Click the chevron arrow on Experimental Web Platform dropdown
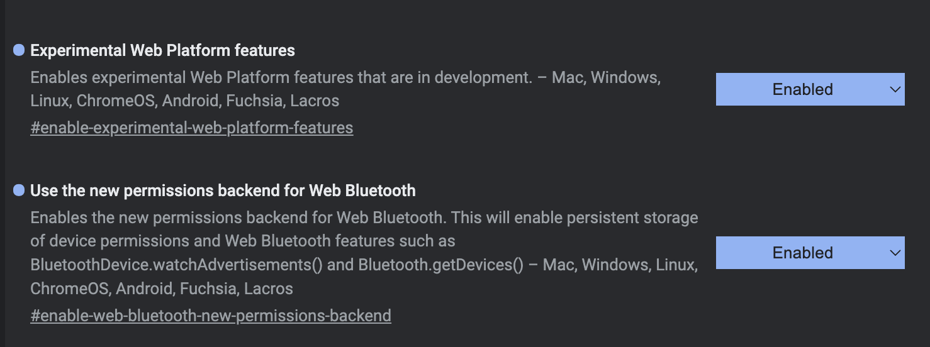The image size is (930, 347). coord(895,89)
